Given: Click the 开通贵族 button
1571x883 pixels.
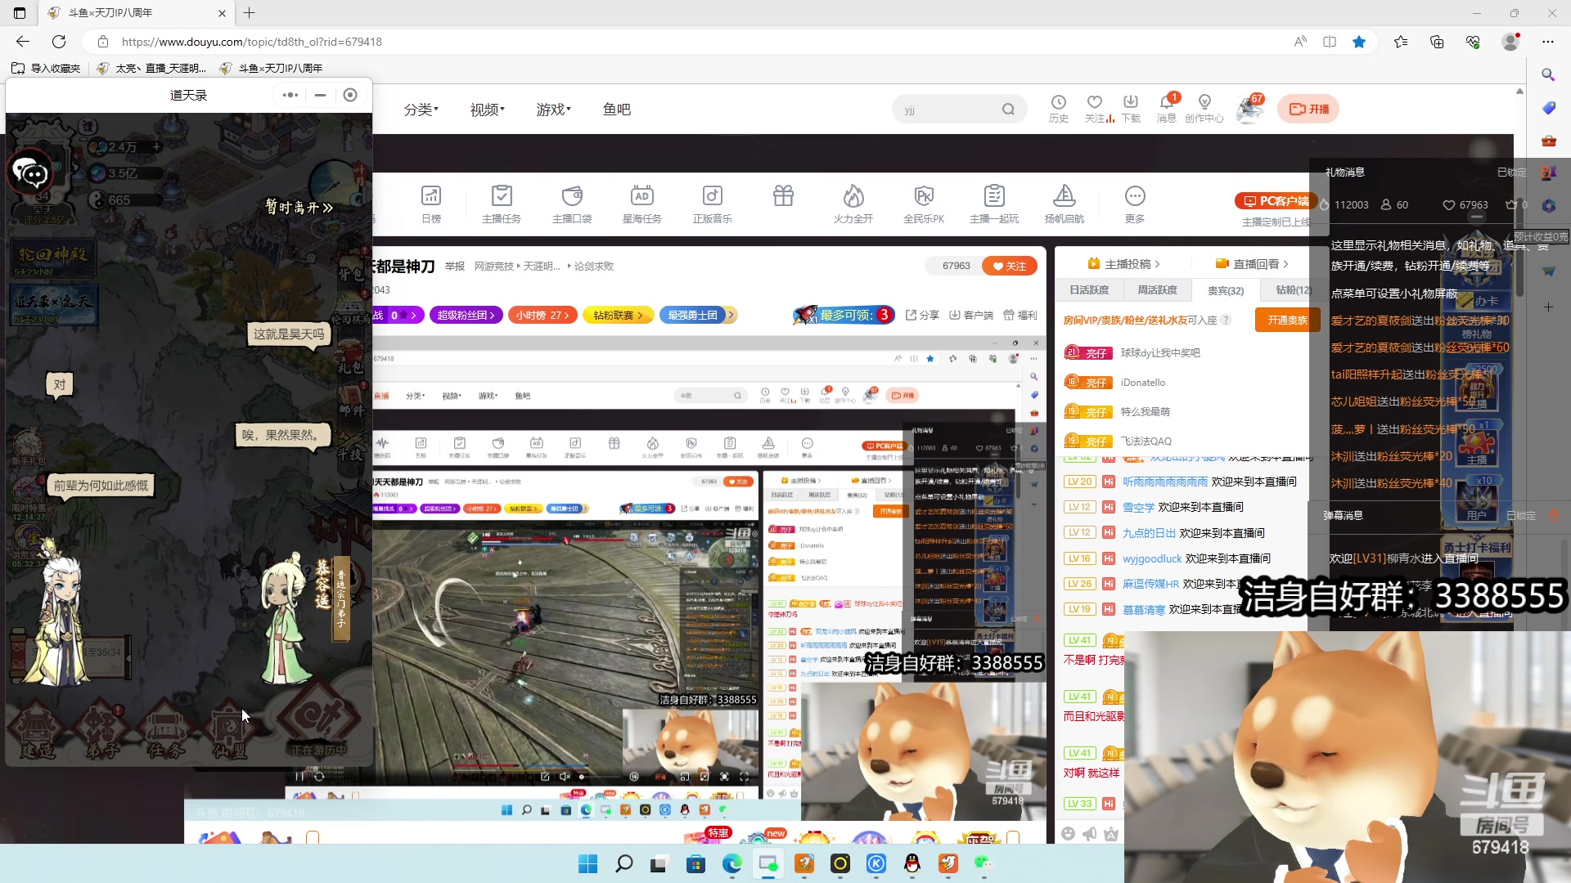Looking at the screenshot, I should (1287, 320).
